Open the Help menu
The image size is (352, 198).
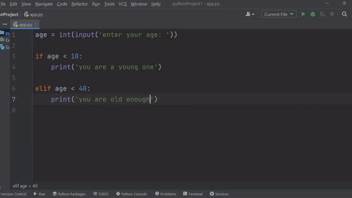(x=156, y=4)
